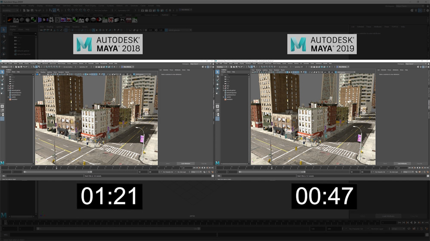This screenshot has width=430, height=241.
Task: Click the PC shelf icon in dimmed background window
Action: click(122, 19)
